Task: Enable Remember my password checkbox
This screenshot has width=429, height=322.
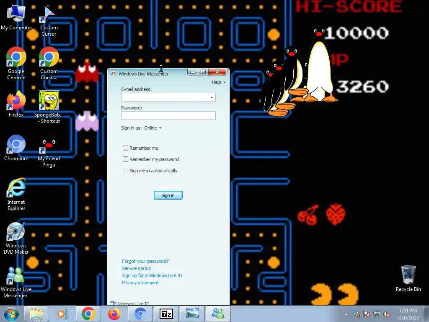Action: [x=125, y=159]
